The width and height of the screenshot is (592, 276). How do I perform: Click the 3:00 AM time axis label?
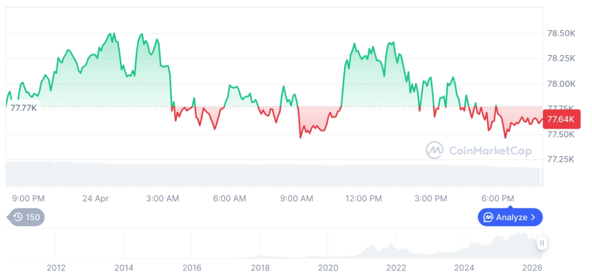click(162, 198)
